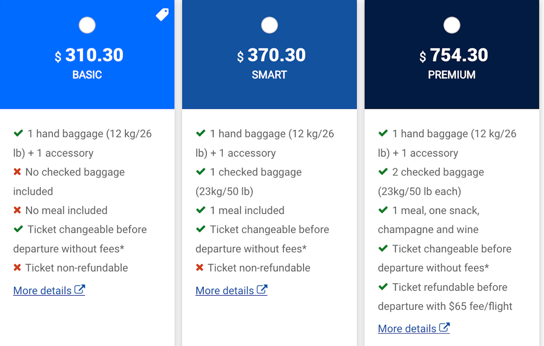Click green check beside Ticket refundable before departure
Viewport: 544px width, 346px height.
point(383,287)
